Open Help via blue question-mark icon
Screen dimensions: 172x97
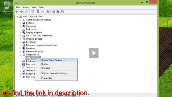click(x=38, y=12)
